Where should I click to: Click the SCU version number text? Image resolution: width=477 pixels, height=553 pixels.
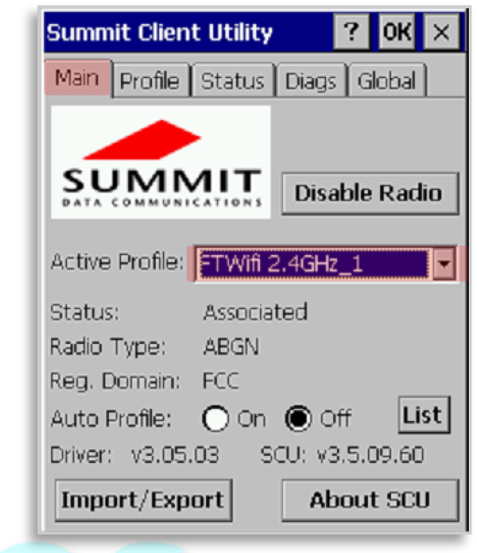(x=370, y=455)
